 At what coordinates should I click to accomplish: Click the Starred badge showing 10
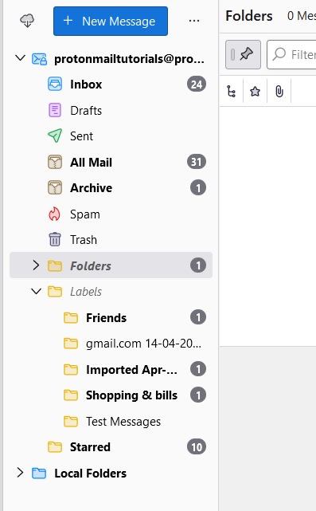197,446
